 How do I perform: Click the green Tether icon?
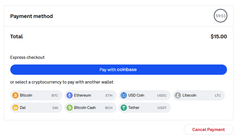(x=124, y=108)
